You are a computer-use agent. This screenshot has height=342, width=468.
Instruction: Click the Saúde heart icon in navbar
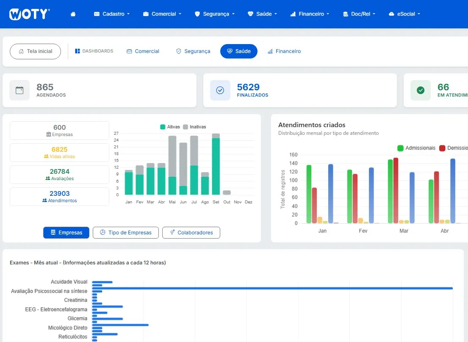click(x=250, y=14)
